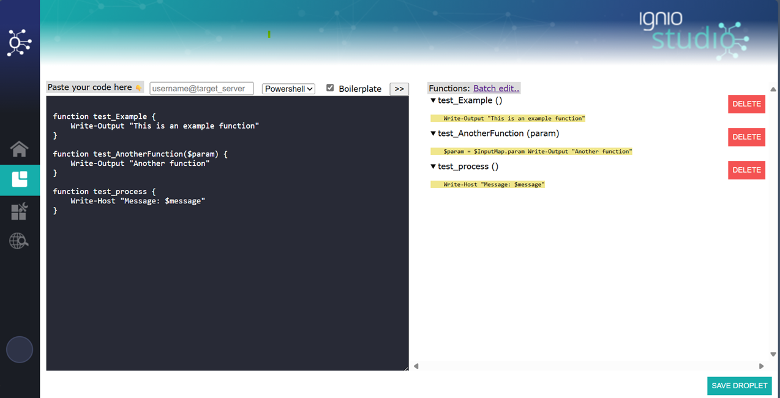The height and width of the screenshot is (398, 780).
Task: Click the Save Droplet button
Action: point(740,386)
